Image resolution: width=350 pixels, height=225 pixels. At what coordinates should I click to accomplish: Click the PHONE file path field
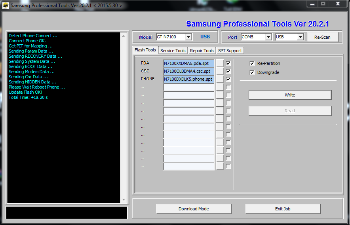(188, 79)
